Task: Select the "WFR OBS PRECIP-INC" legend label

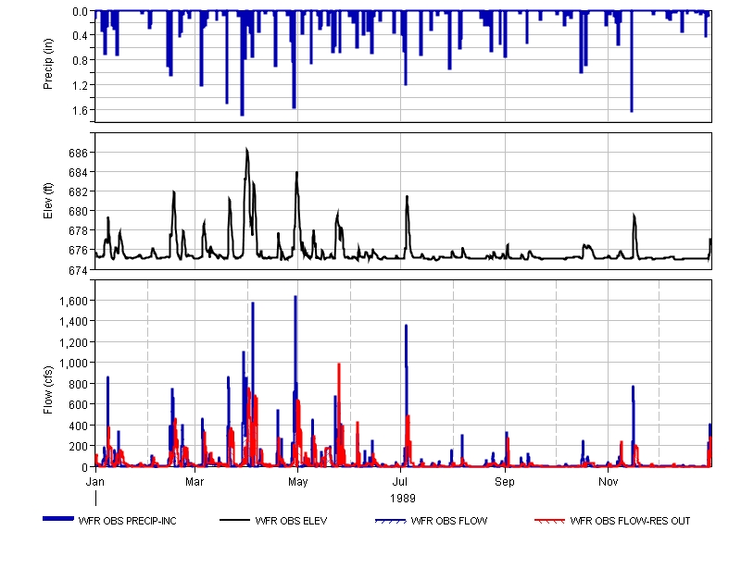Action: click(x=128, y=521)
